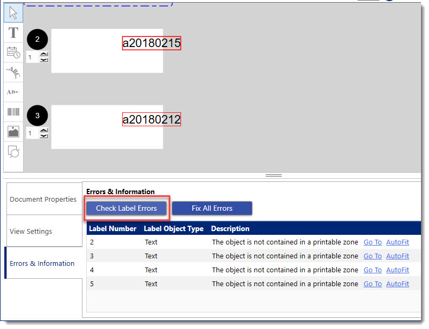Select the pointer selection tool
Viewport: 429px width, 329px height.
(13, 13)
